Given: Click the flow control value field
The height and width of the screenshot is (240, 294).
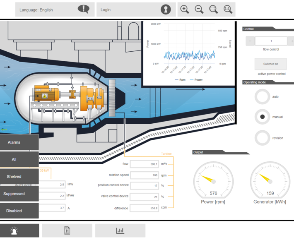Looking at the screenshot, I should pos(271,41).
